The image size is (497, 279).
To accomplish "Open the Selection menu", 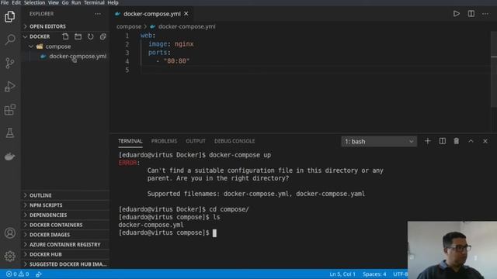I will [x=34, y=2].
